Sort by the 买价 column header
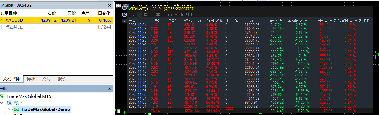Viewport: 379px width, 115px height. 68,13
